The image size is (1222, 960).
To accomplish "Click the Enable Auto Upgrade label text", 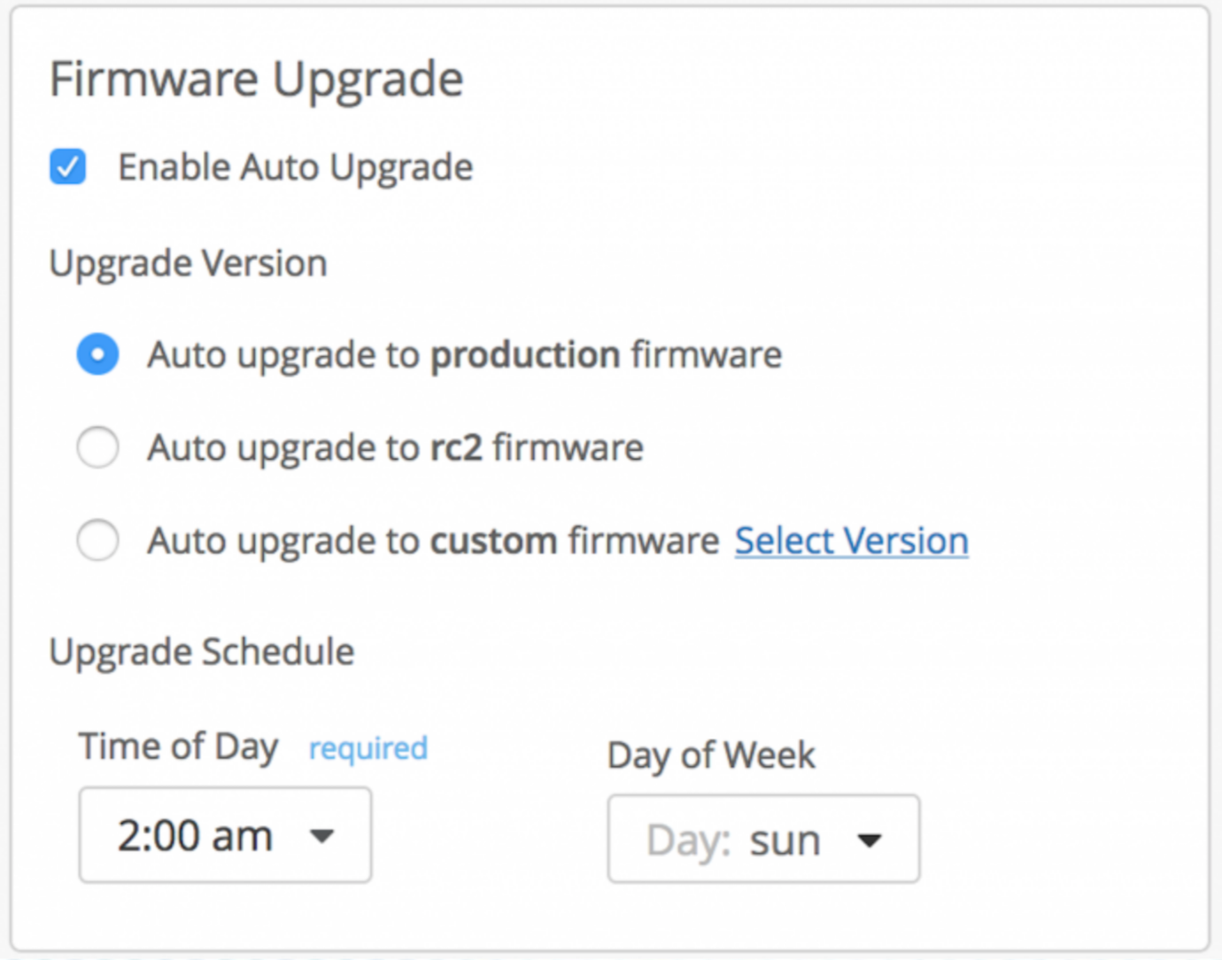I will pyautogui.click(x=295, y=167).
